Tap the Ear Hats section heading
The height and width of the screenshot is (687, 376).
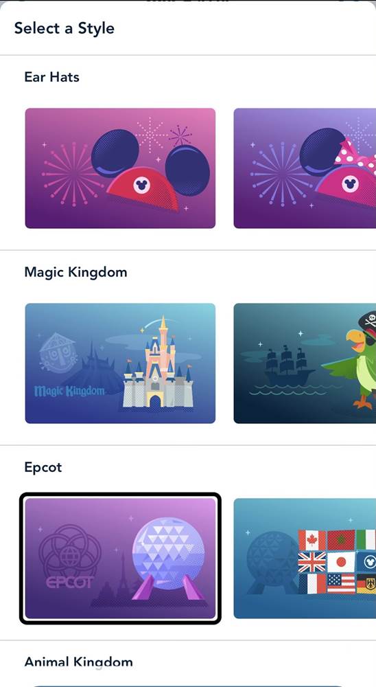point(51,77)
